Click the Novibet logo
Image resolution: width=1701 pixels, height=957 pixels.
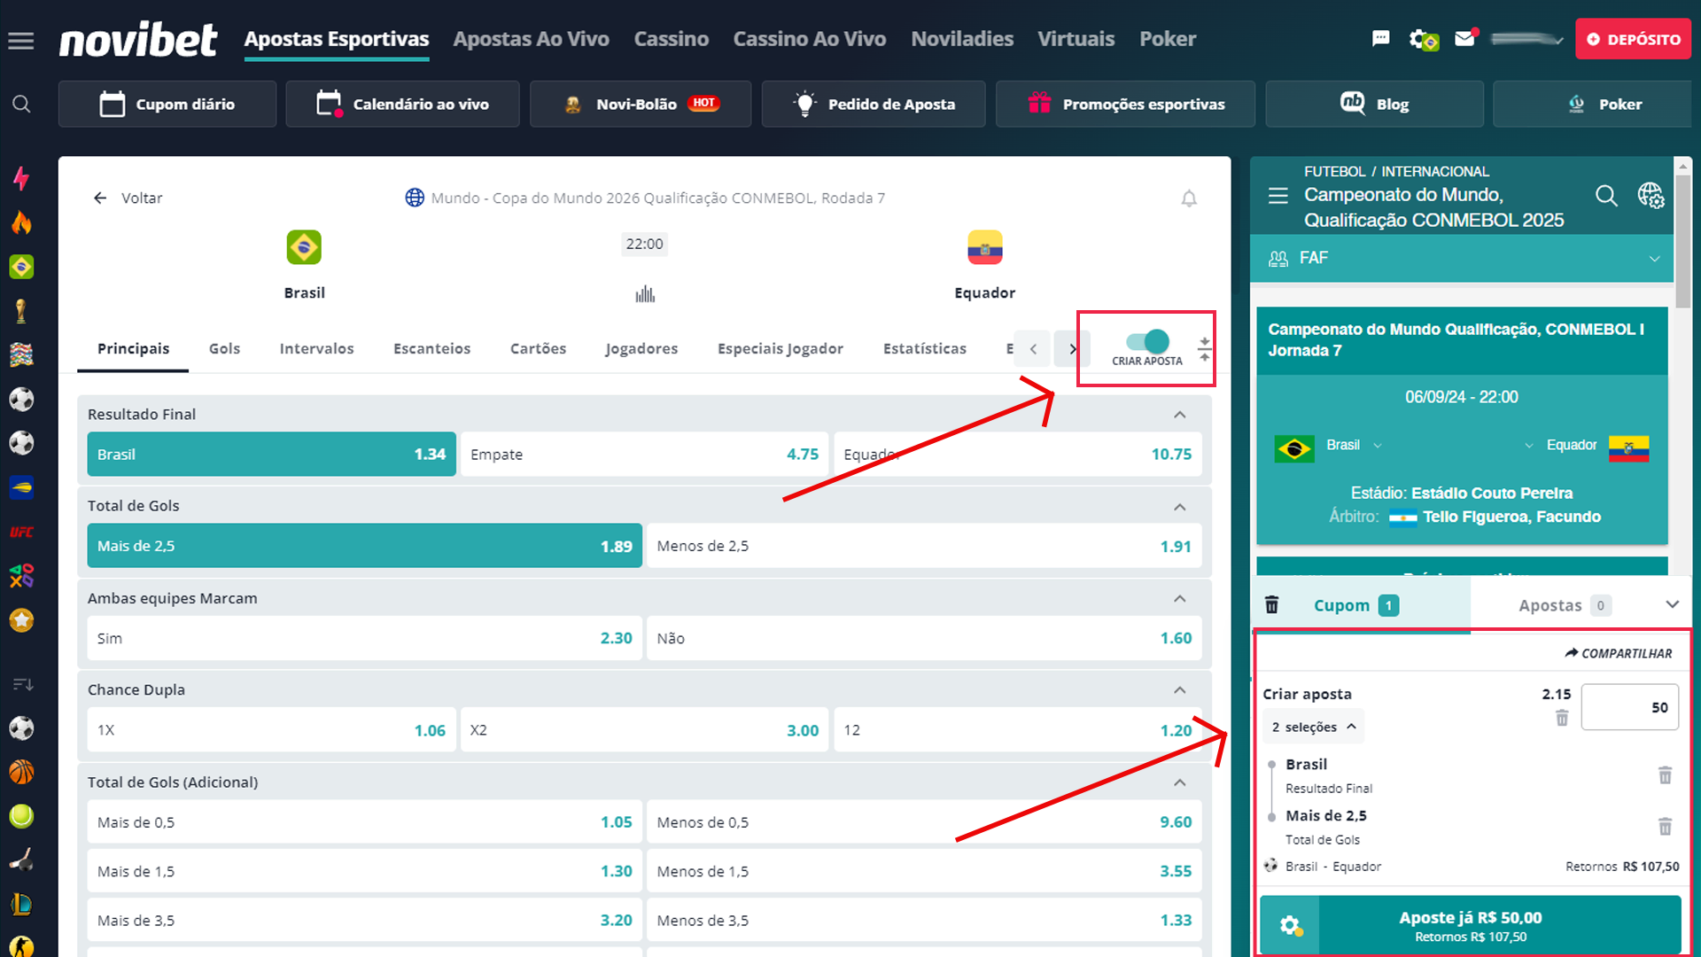[x=137, y=40]
